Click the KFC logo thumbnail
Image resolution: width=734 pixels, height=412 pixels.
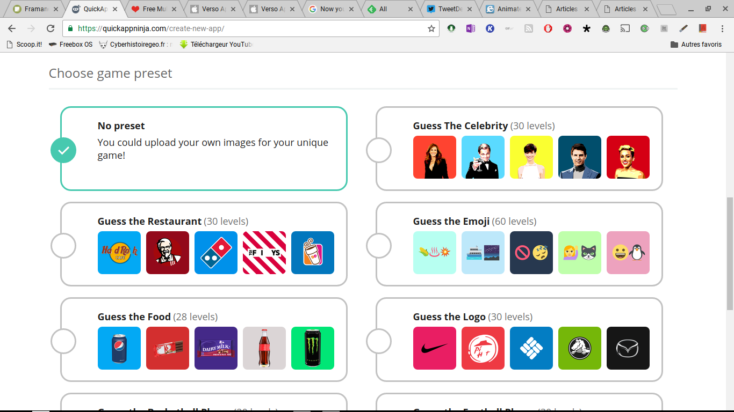[x=168, y=253]
